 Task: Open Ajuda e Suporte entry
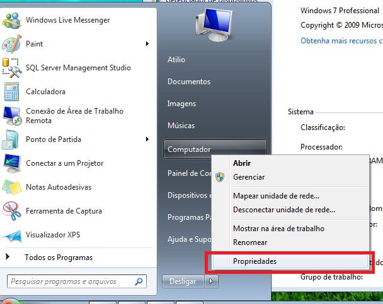point(190,239)
